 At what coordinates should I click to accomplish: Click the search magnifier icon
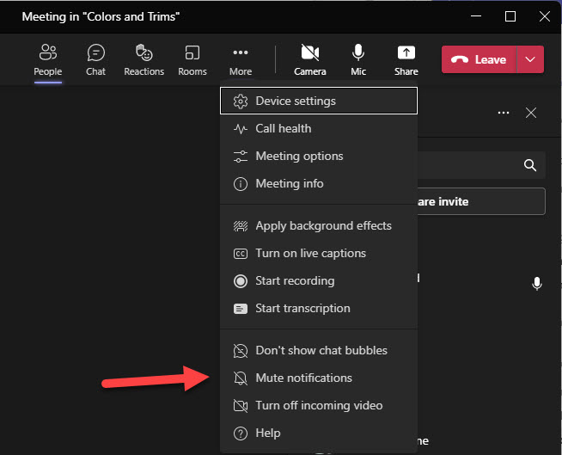click(530, 165)
